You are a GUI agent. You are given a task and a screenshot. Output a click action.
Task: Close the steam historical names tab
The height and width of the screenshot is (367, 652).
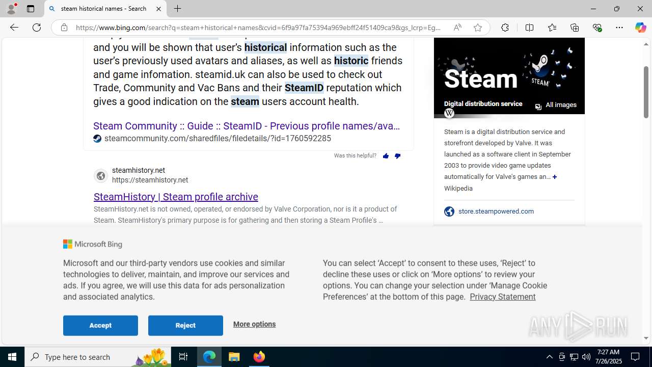(158, 9)
